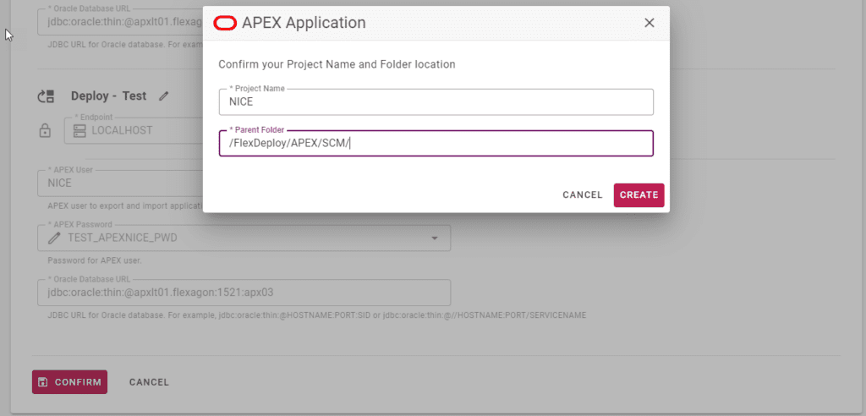Screen dimensions: 866x416
Task: Click the lock icon beside Endpoint
Action: coord(46,131)
